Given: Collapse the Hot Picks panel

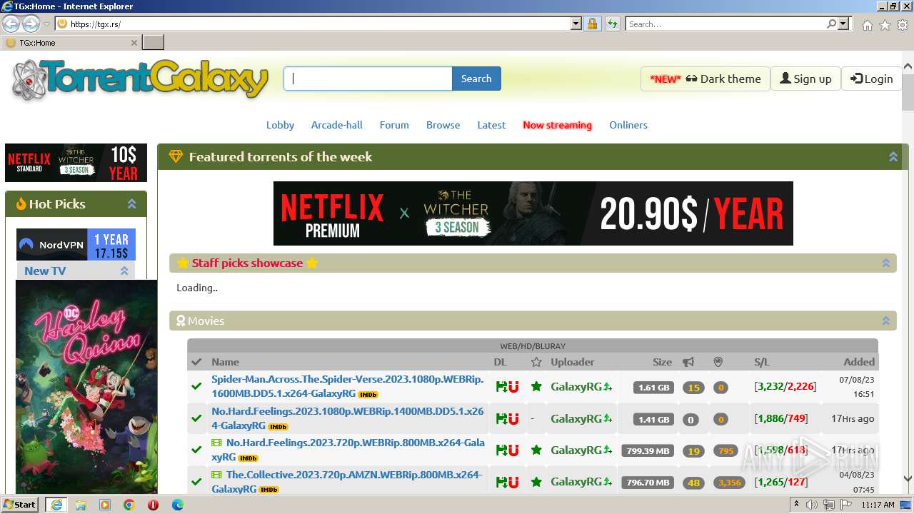Looking at the screenshot, I should (131, 203).
